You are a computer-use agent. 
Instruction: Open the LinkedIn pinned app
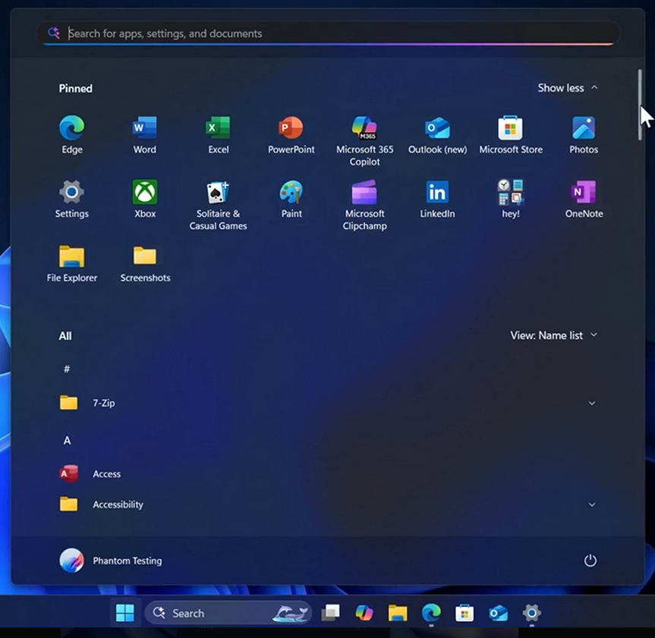[x=437, y=200]
